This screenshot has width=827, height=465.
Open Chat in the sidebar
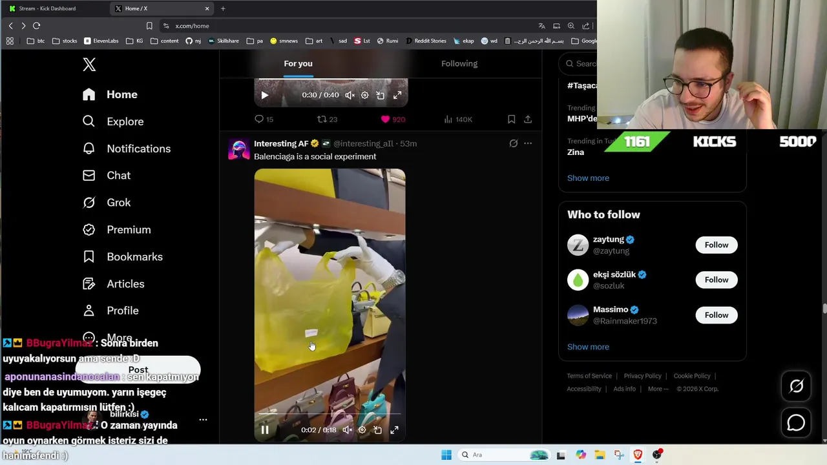107,176
